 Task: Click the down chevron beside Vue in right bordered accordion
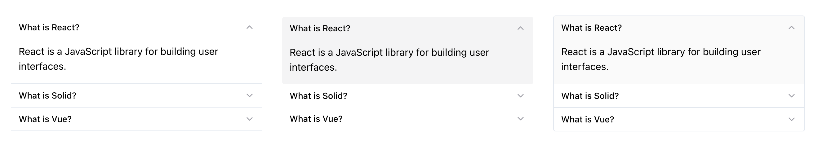tap(792, 119)
